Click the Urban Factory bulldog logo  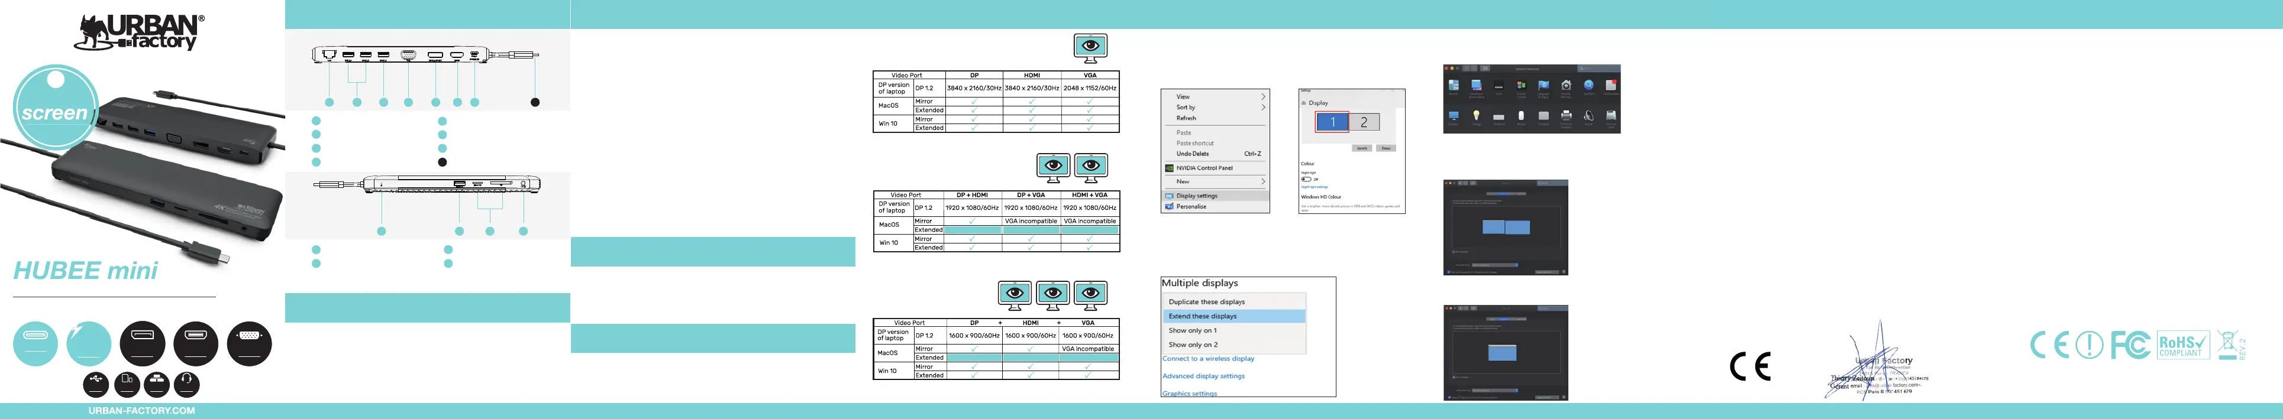click(x=139, y=32)
